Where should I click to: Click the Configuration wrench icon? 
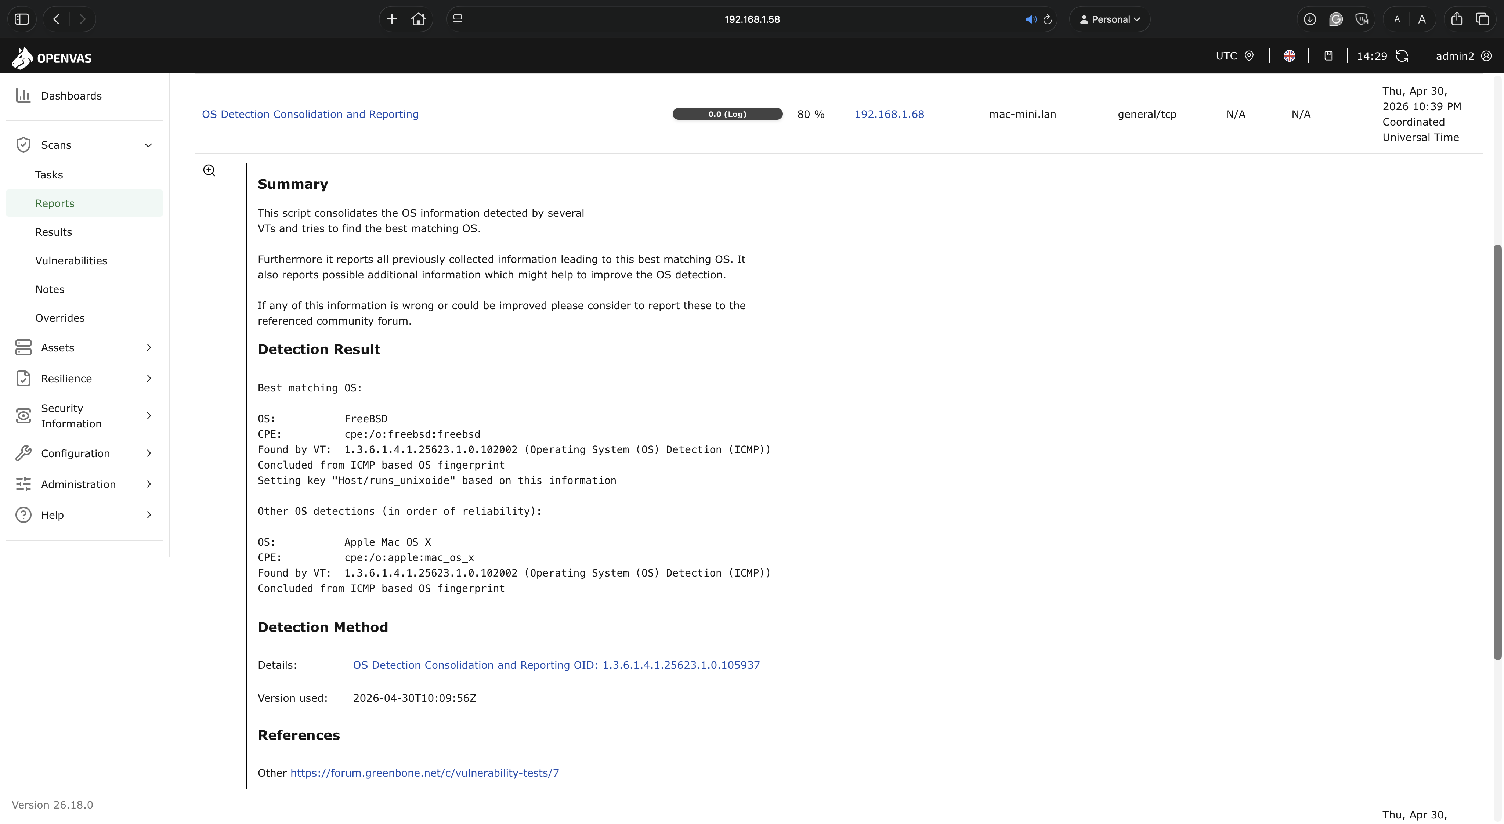coord(23,453)
